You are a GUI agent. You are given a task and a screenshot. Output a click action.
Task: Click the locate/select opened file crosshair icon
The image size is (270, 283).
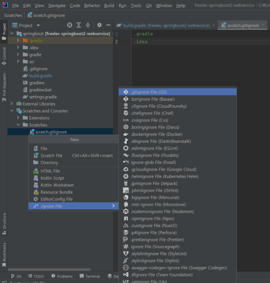pos(70,25)
